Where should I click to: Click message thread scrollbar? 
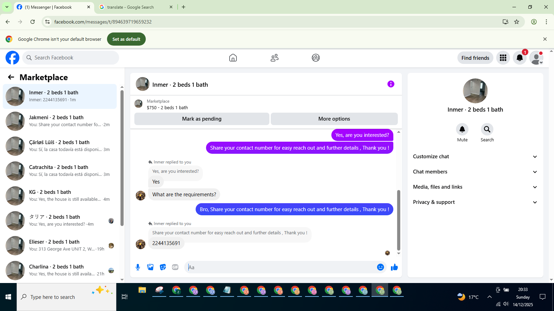pyautogui.click(x=399, y=220)
